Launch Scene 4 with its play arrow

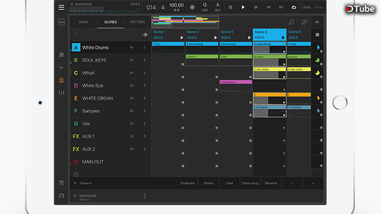click(283, 37)
